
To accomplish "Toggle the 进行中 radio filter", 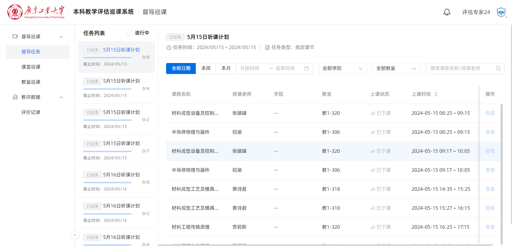I will [129, 33].
